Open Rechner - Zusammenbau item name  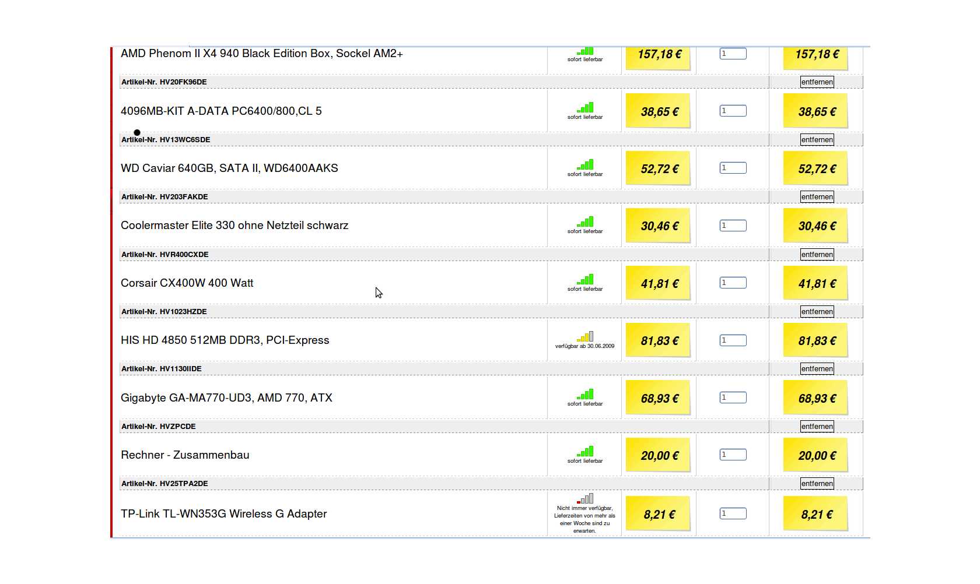[185, 455]
